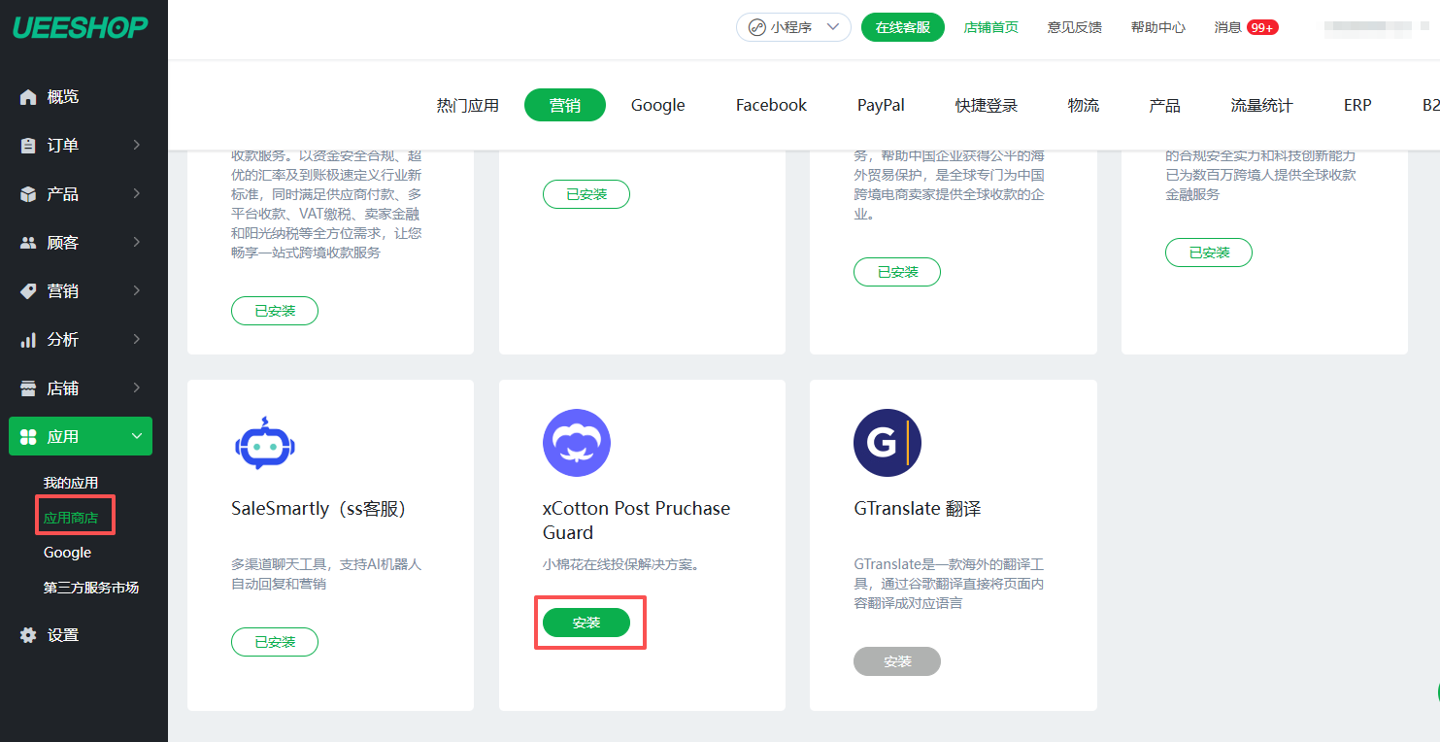
Task: Open the 小程序 dropdown
Action: click(792, 27)
